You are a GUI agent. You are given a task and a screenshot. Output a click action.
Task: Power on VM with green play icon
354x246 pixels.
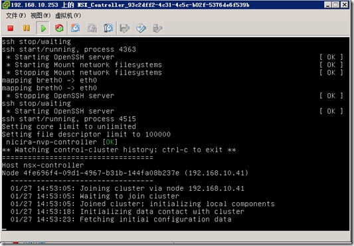[43, 29]
